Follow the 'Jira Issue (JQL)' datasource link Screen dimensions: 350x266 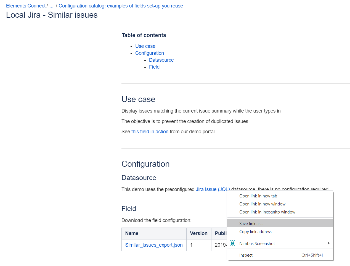tap(211, 189)
